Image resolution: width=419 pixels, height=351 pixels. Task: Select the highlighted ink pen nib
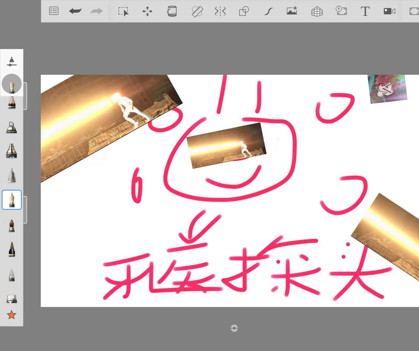coord(12,200)
